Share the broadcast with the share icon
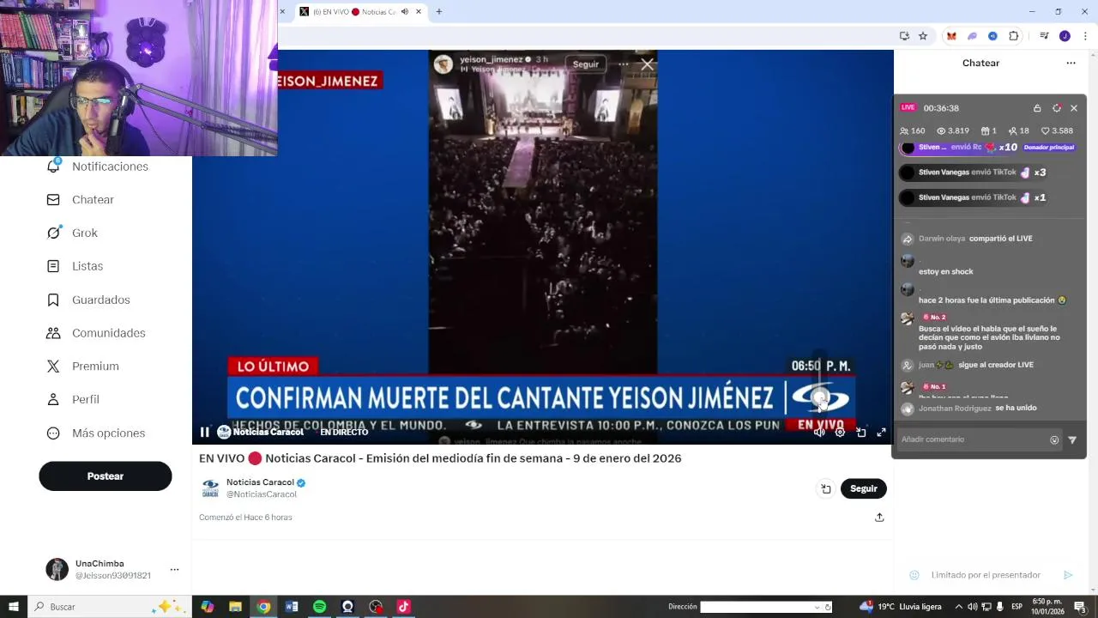This screenshot has height=618, width=1098. coord(879,518)
